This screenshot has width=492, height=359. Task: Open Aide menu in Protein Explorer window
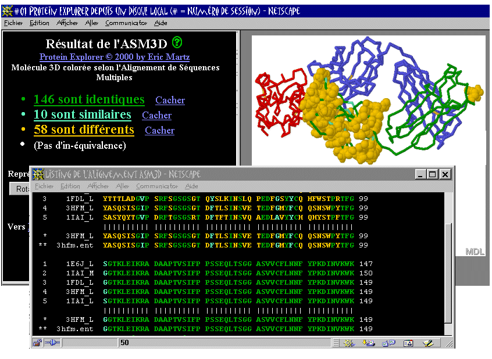tap(161, 23)
